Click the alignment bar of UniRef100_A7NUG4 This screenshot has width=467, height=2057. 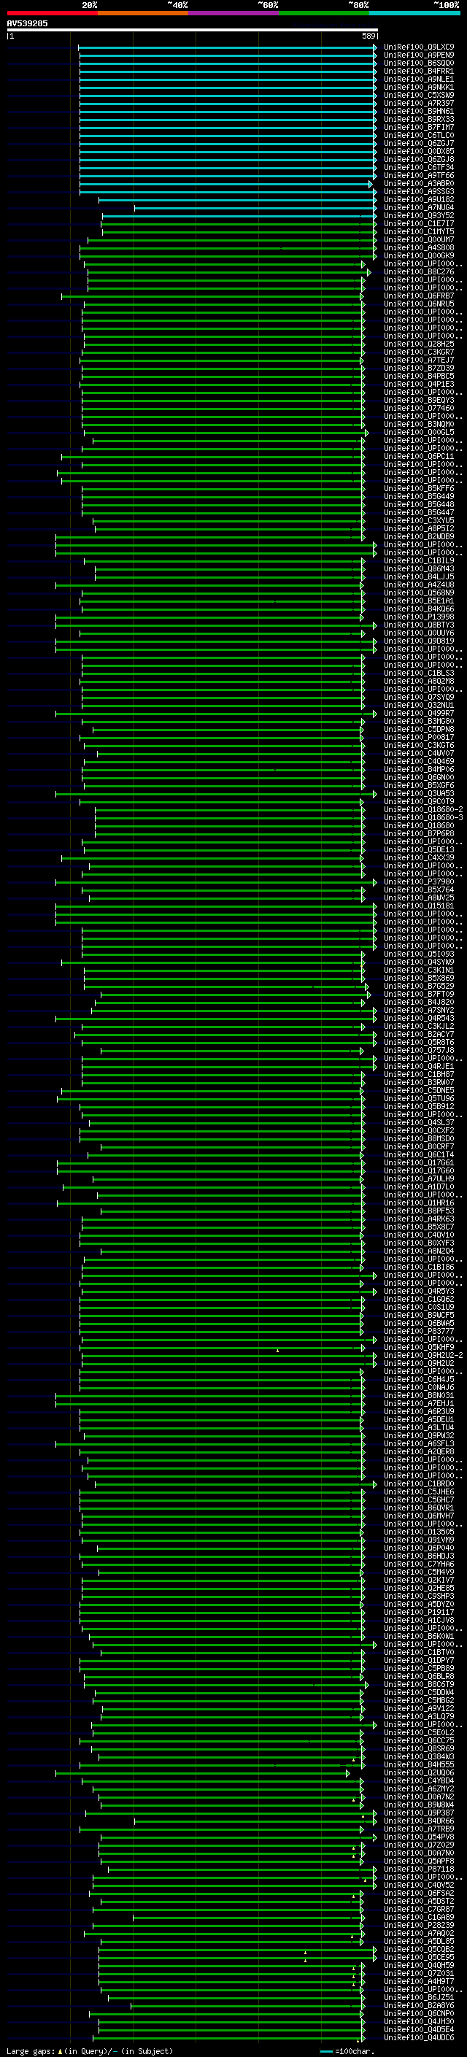tap(255, 209)
